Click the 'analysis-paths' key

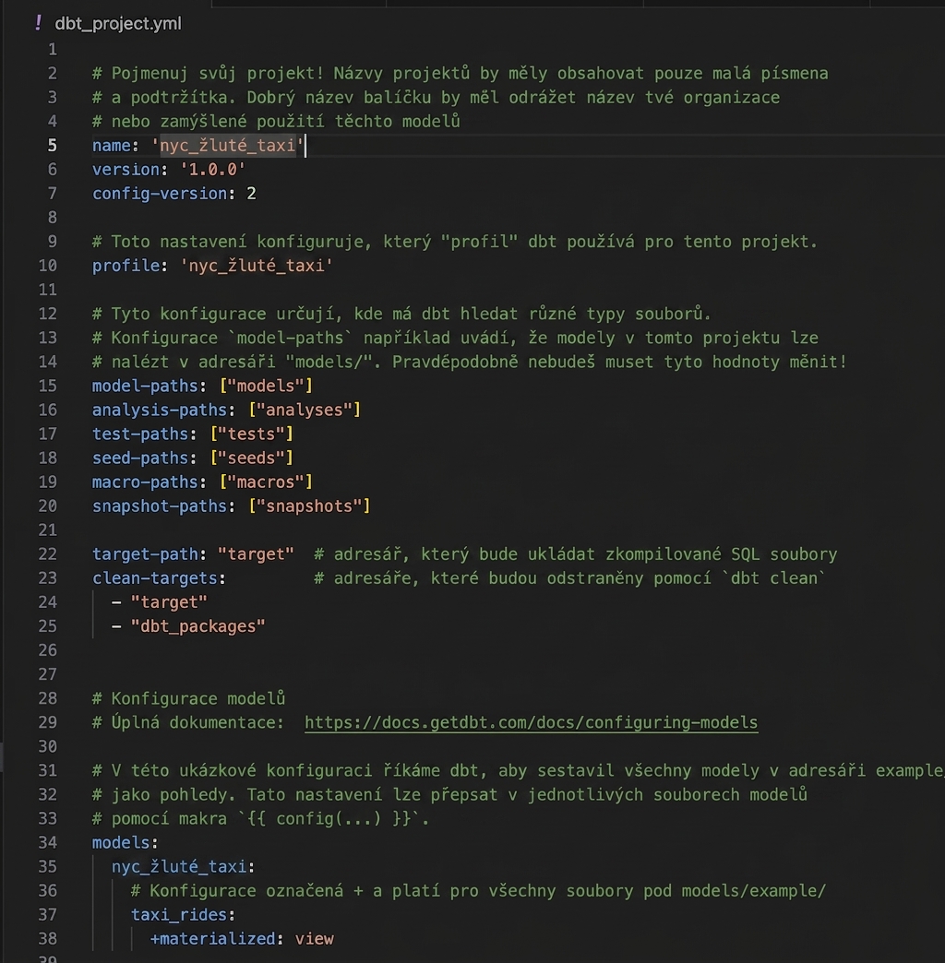coord(160,410)
